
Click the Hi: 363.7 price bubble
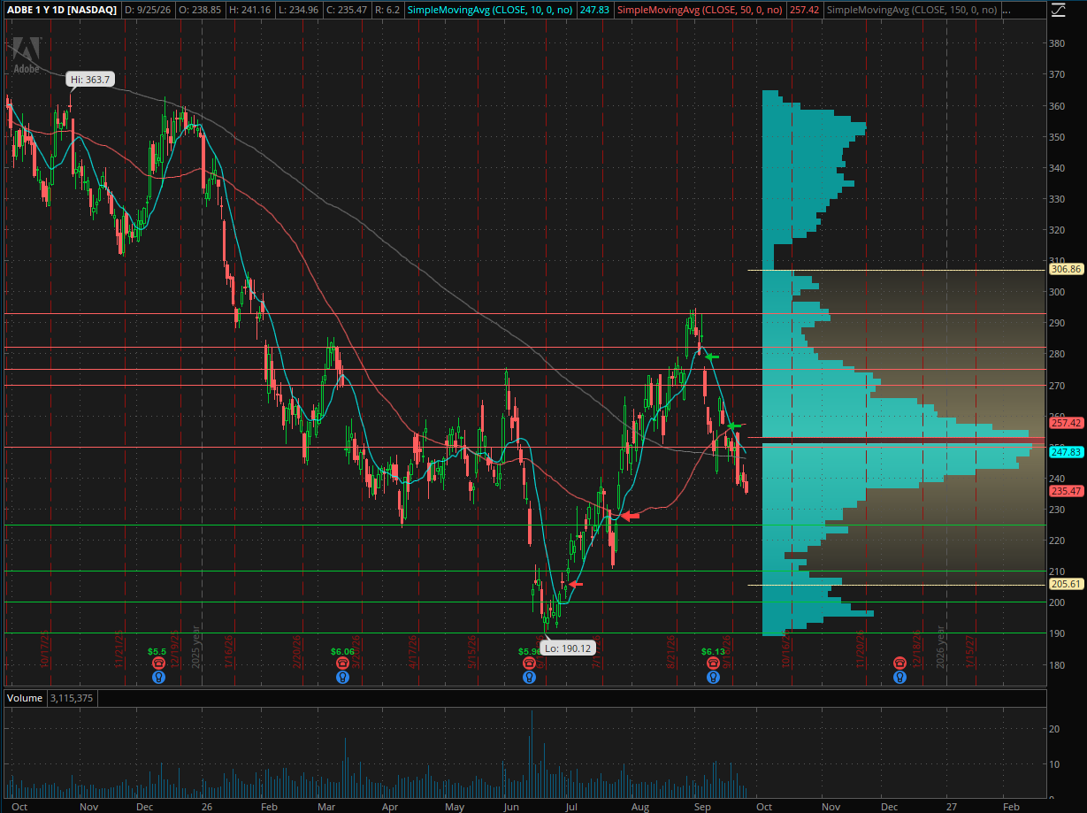click(x=90, y=80)
